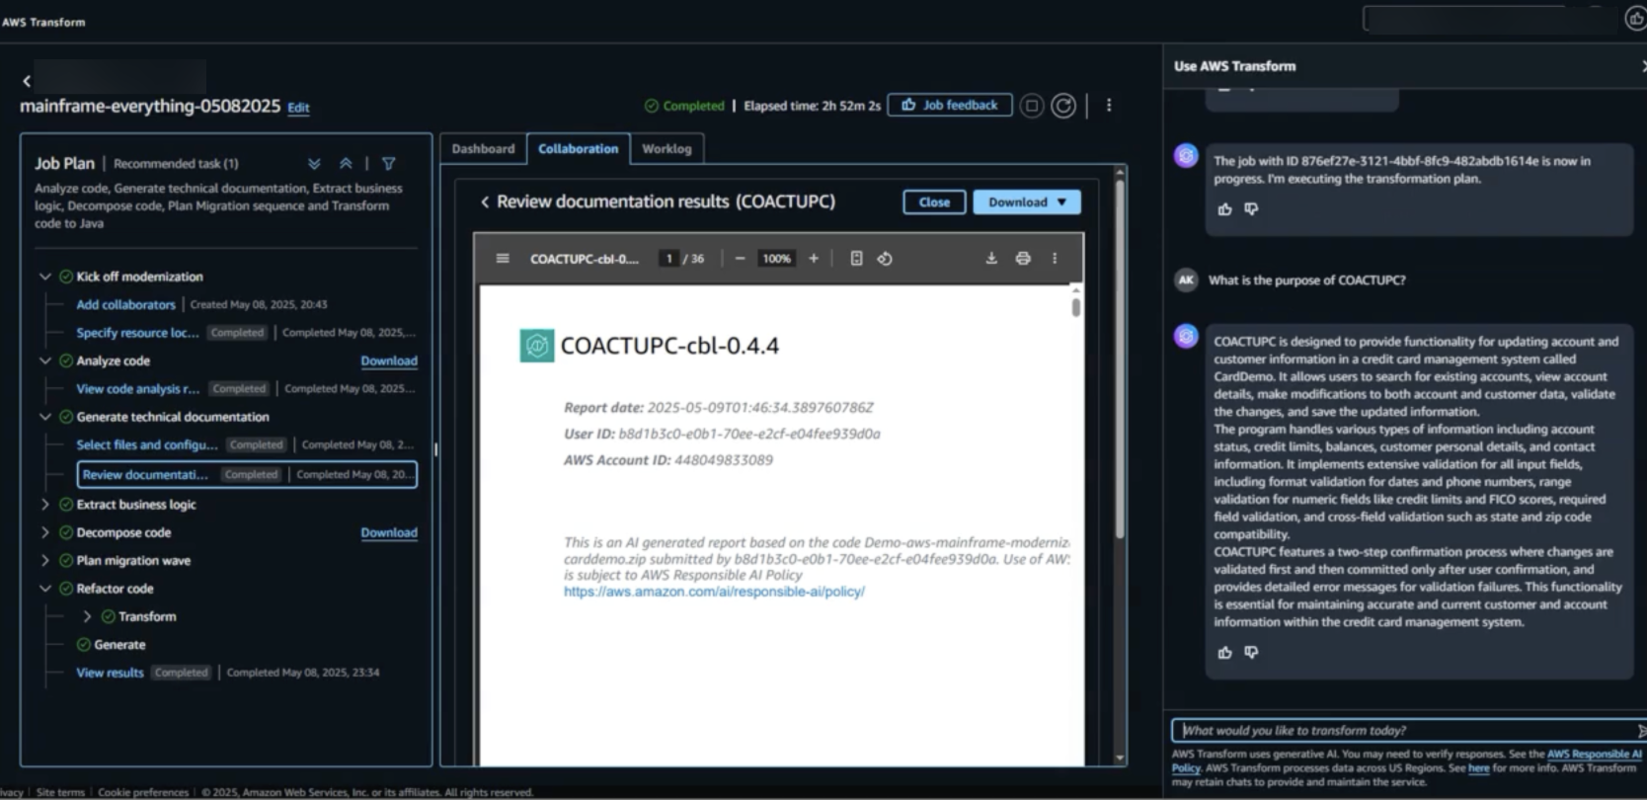Screen dimensions: 1647x800
Task: Zoom out in the PDF viewer
Action: 740,259
